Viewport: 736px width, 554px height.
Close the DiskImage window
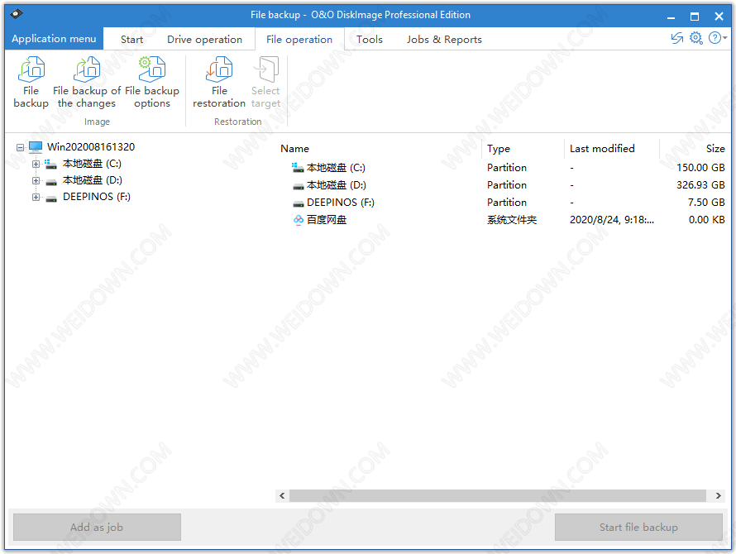click(719, 17)
